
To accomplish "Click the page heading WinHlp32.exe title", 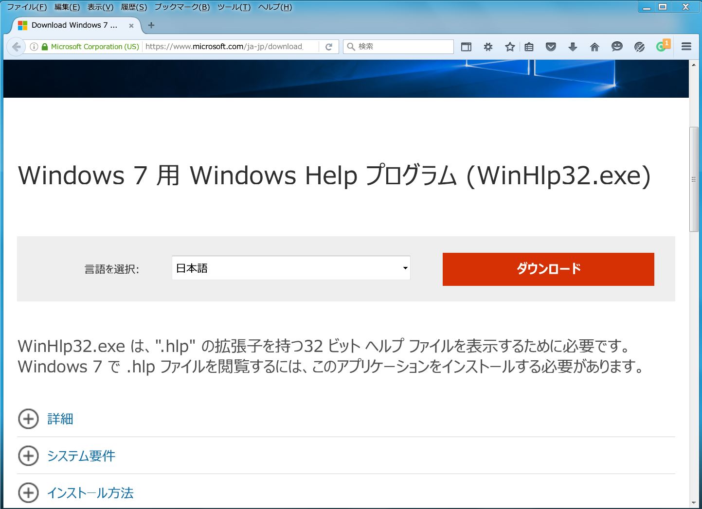I will tap(334, 176).
